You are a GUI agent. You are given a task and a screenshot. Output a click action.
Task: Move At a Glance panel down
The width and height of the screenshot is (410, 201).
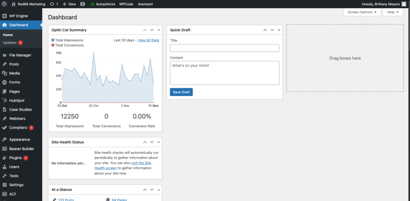coord(152,189)
